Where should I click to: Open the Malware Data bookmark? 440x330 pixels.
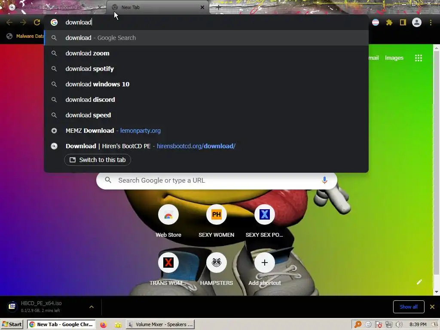point(25,36)
